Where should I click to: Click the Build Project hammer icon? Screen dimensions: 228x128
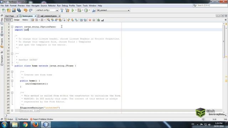[62, 10]
